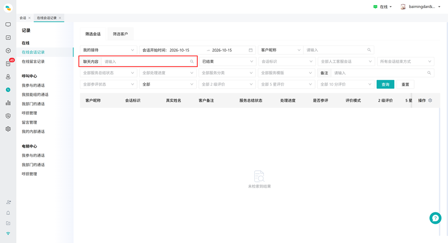Image resolution: width=448 pixels, height=243 pixels.
Task: Click the calendar icon in date range
Action: click(251, 50)
